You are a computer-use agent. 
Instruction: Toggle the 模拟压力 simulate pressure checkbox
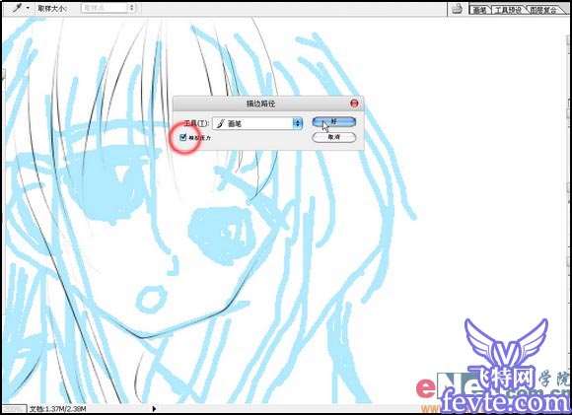[x=183, y=137]
